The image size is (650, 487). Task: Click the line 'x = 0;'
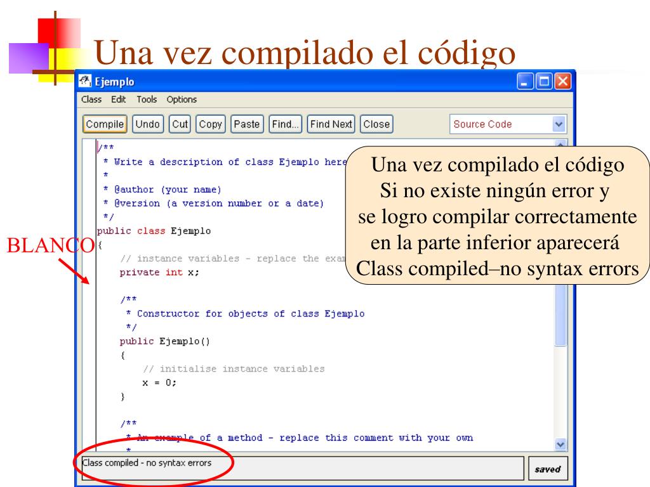click(159, 382)
